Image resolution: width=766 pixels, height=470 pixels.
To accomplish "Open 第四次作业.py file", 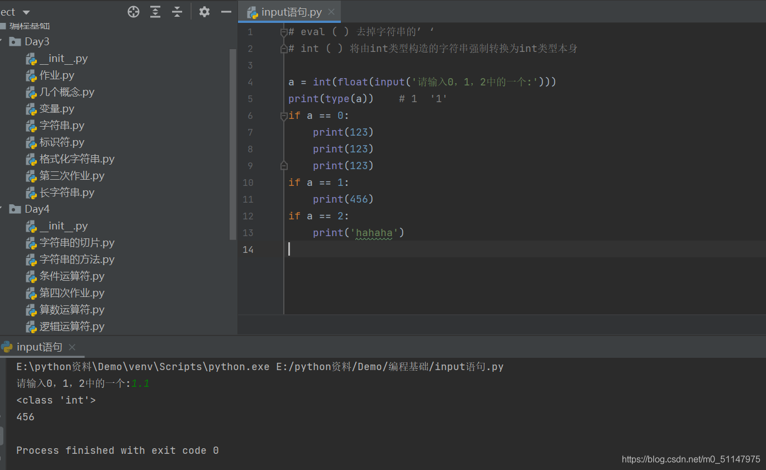I will pyautogui.click(x=72, y=292).
